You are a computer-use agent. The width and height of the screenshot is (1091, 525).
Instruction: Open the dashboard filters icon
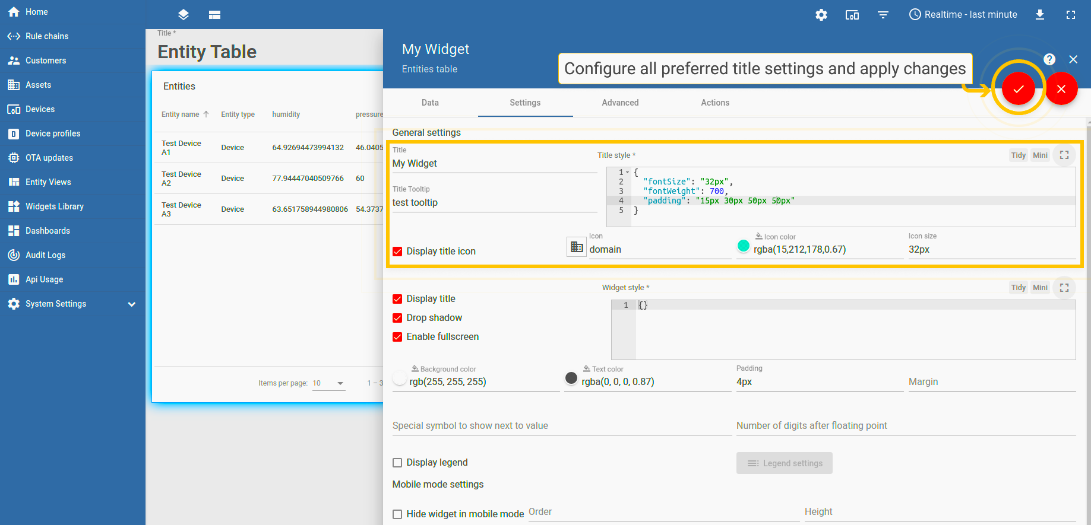click(883, 15)
